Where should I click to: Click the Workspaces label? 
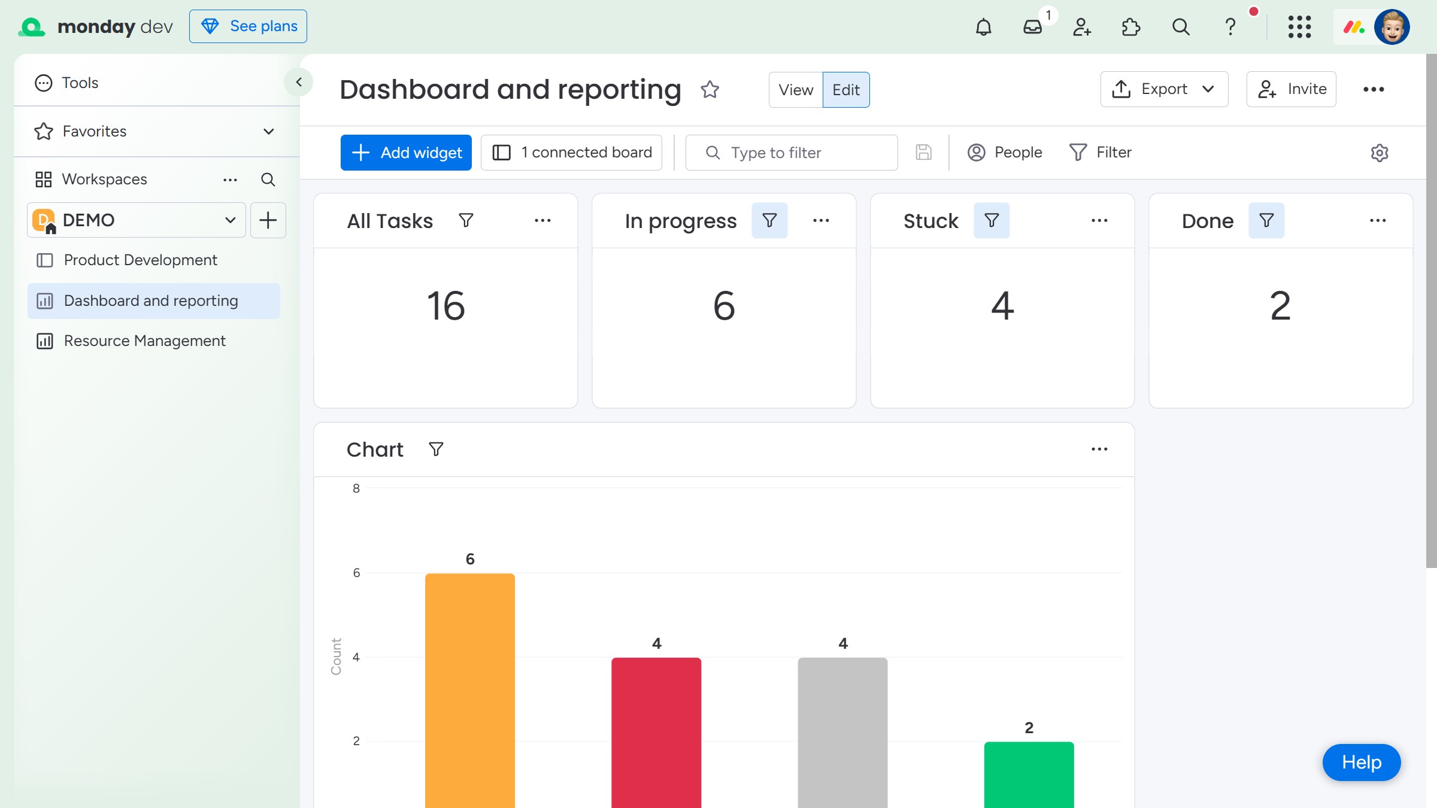tap(104, 180)
